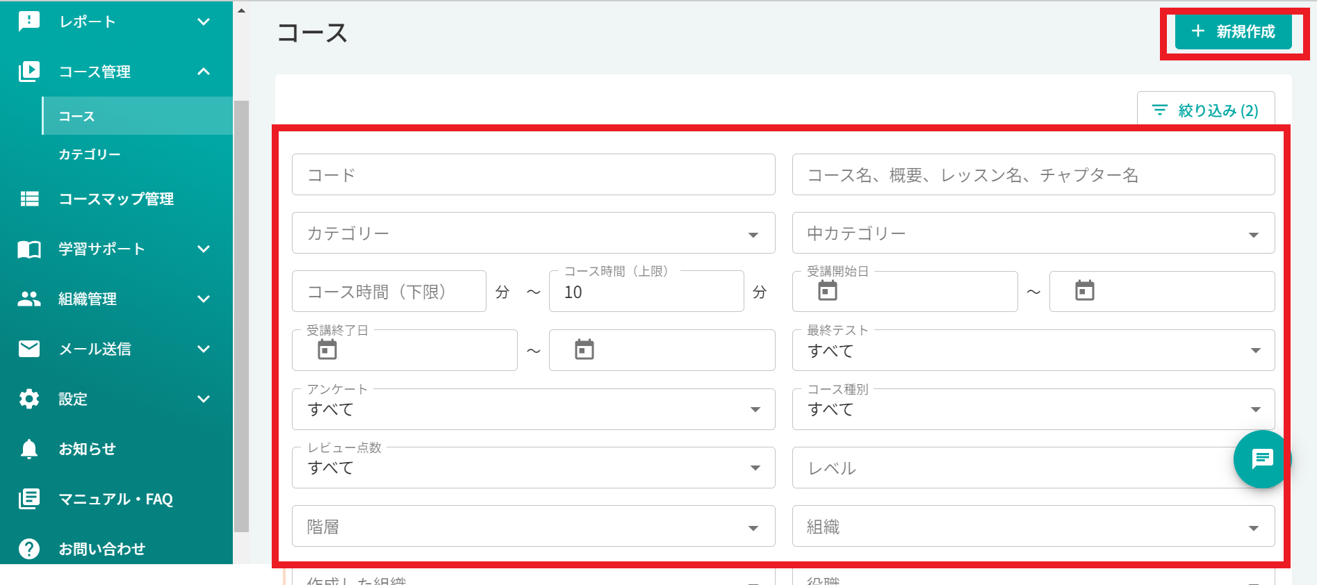Open calendar for 受講開始日 end date
The width and height of the screenshot is (1317, 585).
click(x=1085, y=290)
